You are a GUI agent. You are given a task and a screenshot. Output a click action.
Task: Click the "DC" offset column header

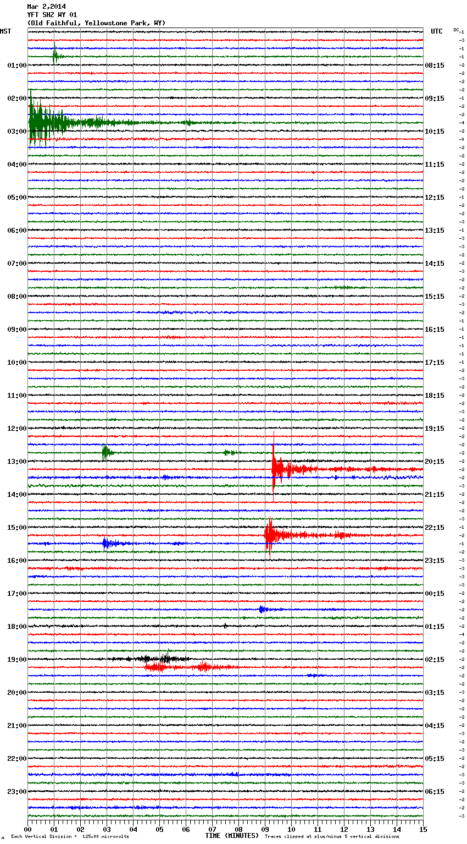[456, 30]
